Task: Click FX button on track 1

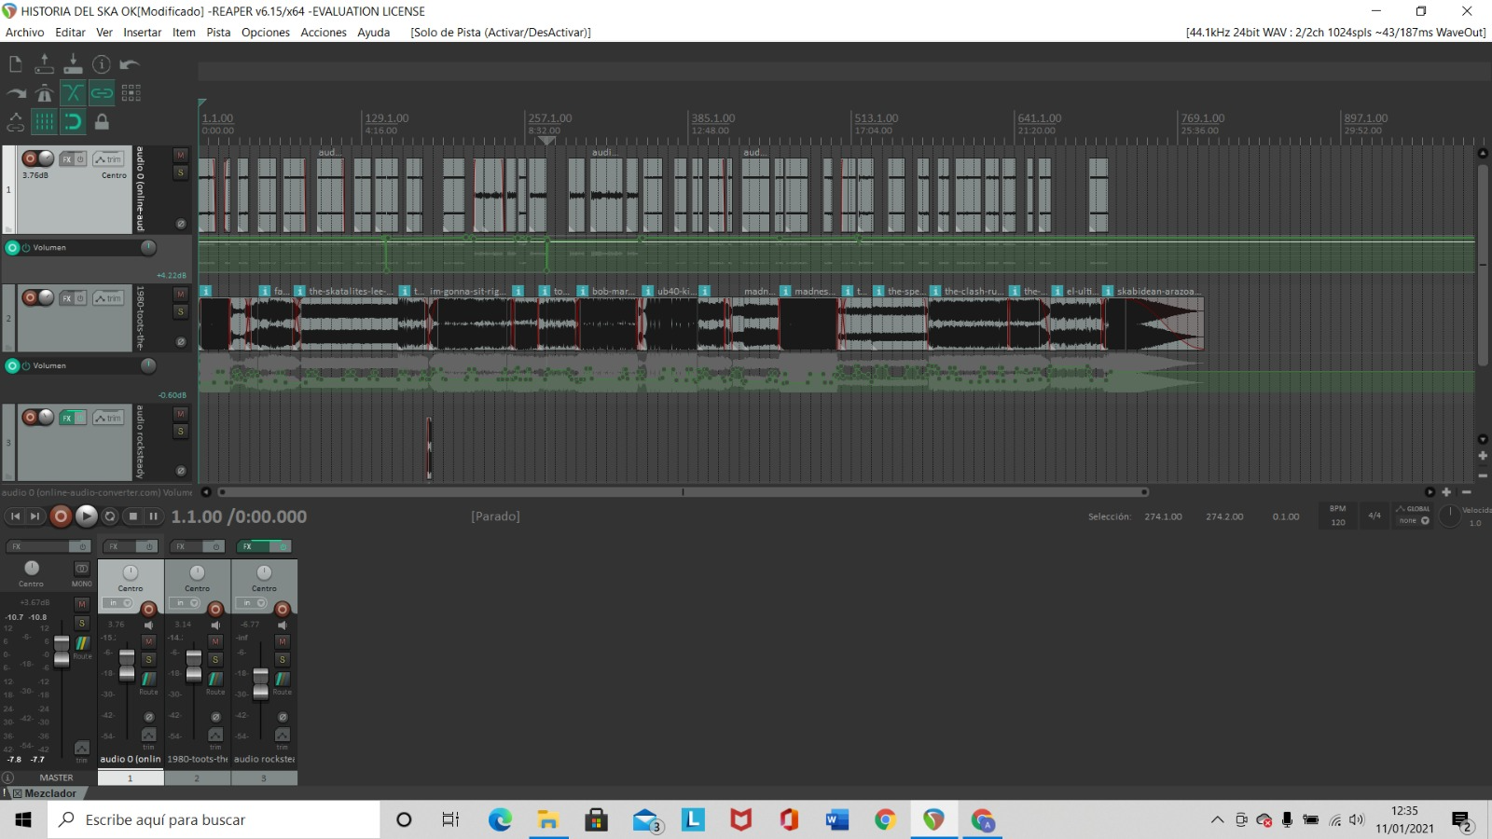Action: click(x=67, y=159)
